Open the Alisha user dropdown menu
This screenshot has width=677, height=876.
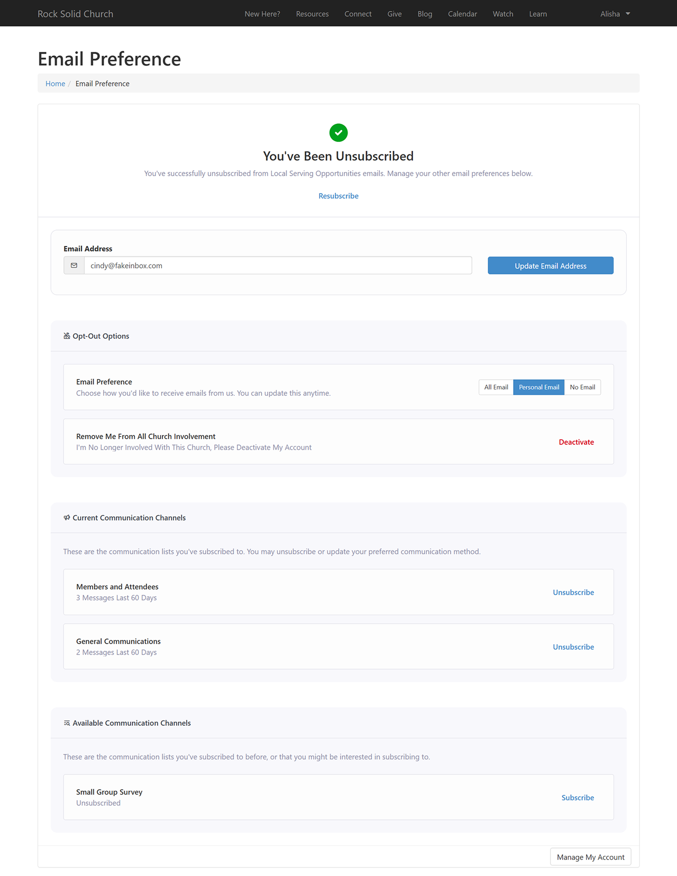(615, 14)
